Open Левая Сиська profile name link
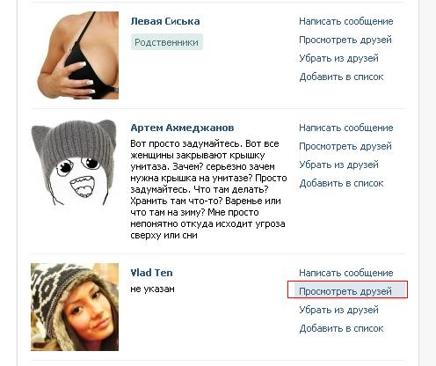436x366 pixels. [165, 21]
